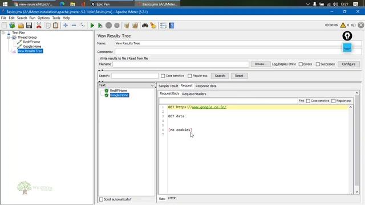The height and width of the screenshot is (205, 365).
Task: Open the File menu
Action: [x=3, y=18]
